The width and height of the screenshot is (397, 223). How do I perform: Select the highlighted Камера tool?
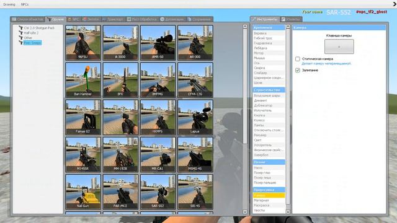(x=269, y=195)
